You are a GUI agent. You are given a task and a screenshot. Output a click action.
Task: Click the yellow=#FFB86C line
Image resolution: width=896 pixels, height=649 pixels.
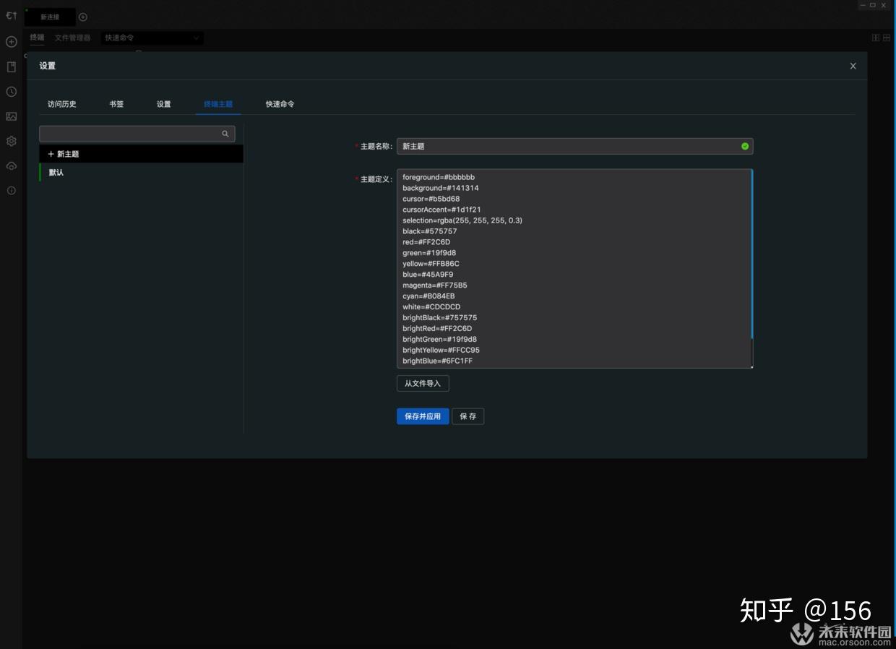click(x=431, y=264)
